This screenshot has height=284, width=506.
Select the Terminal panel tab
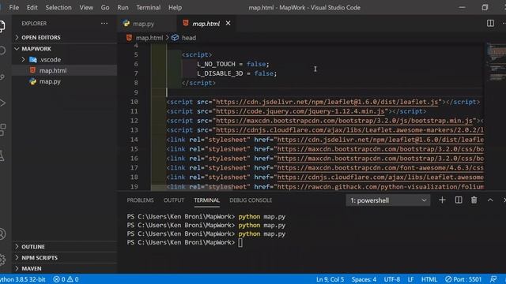206,200
